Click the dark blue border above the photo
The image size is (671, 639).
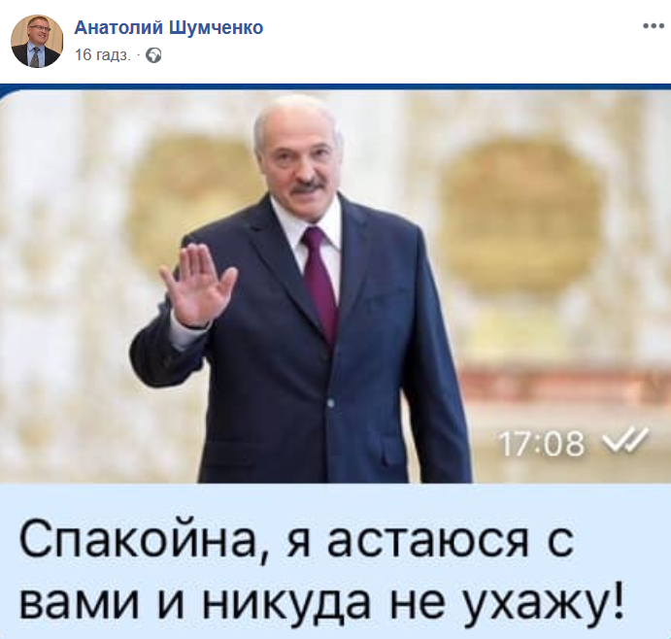tap(336, 86)
